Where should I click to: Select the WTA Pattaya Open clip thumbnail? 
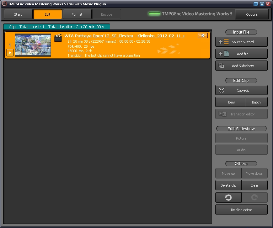tap(33, 45)
